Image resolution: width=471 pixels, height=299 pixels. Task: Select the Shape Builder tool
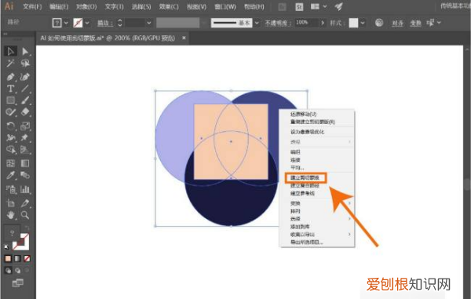pos(10,150)
